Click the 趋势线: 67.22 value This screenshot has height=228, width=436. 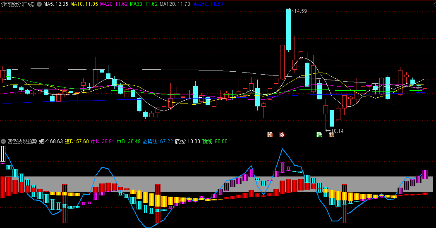coord(158,141)
